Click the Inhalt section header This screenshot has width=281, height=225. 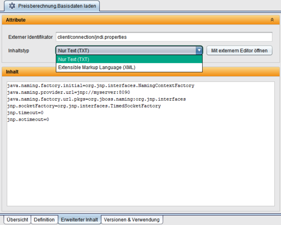(x=12, y=72)
